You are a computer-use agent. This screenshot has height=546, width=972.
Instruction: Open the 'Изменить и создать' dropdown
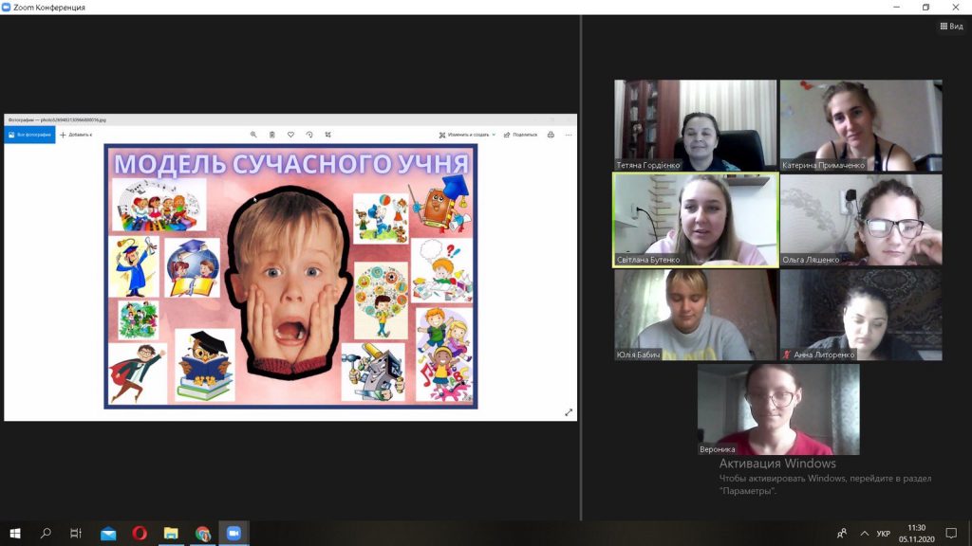tap(467, 135)
